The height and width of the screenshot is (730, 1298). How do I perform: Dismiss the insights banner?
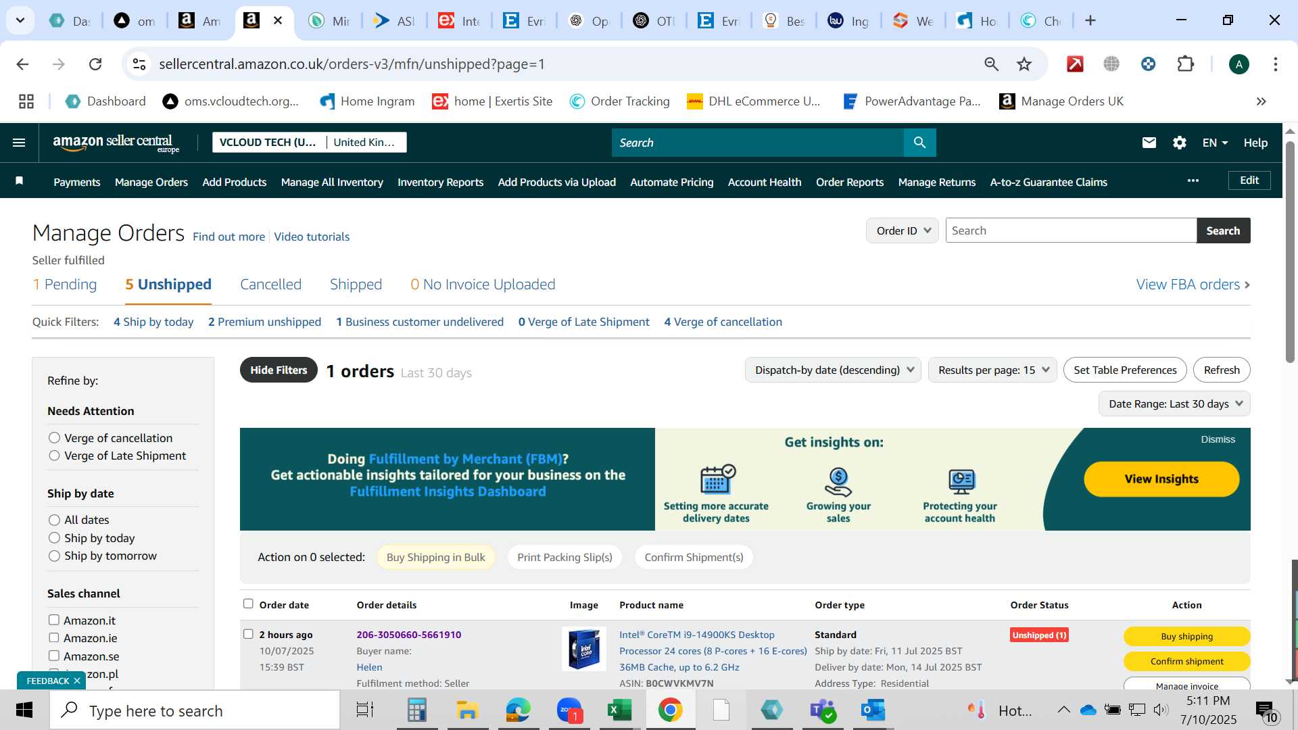(x=1218, y=439)
